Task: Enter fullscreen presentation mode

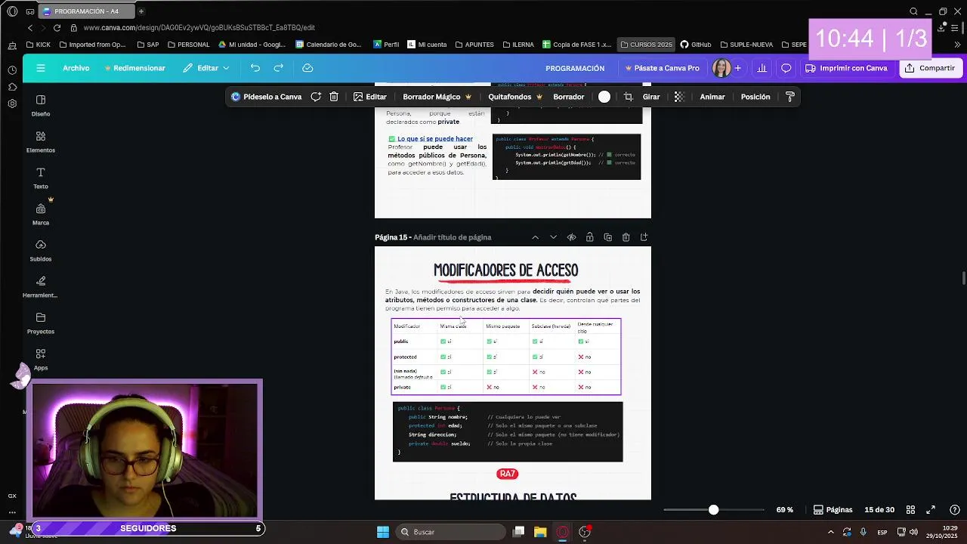Action: (x=931, y=510)
